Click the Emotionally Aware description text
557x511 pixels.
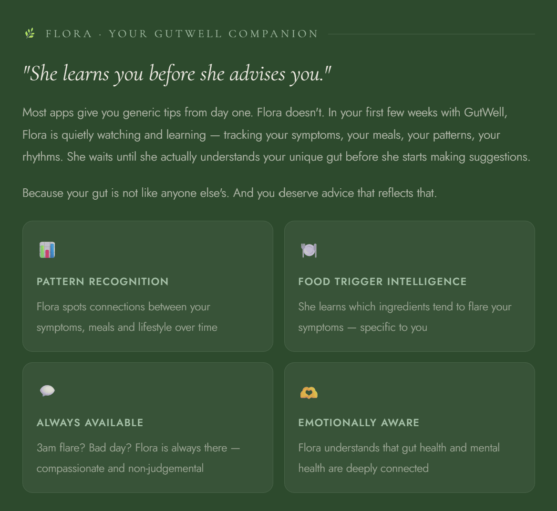tap(399, 458)
